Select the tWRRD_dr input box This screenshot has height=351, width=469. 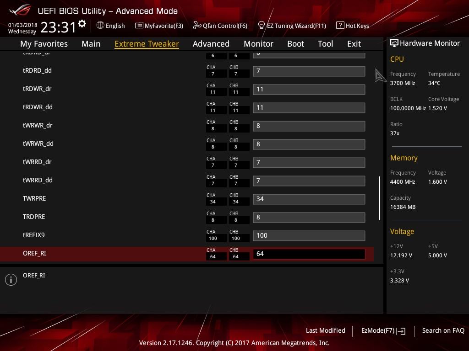(x=309, y=162)
